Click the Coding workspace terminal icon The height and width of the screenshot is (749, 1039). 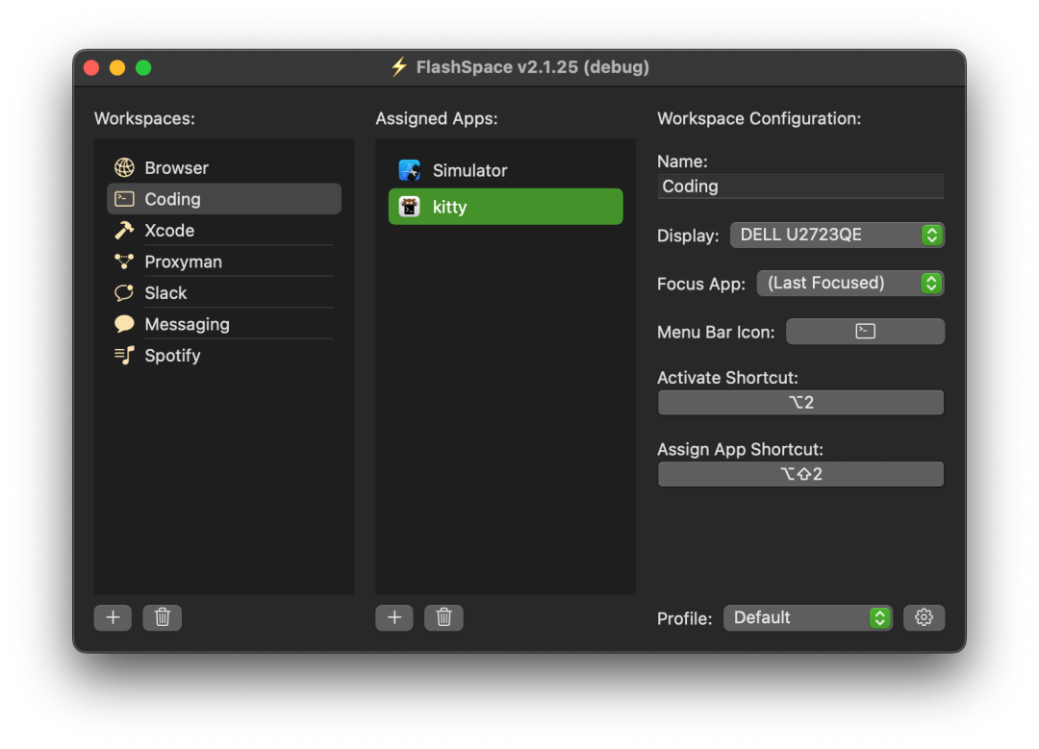pos(124,199)
